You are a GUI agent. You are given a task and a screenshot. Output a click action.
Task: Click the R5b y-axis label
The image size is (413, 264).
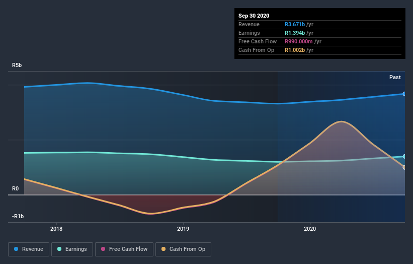[17, 65]
